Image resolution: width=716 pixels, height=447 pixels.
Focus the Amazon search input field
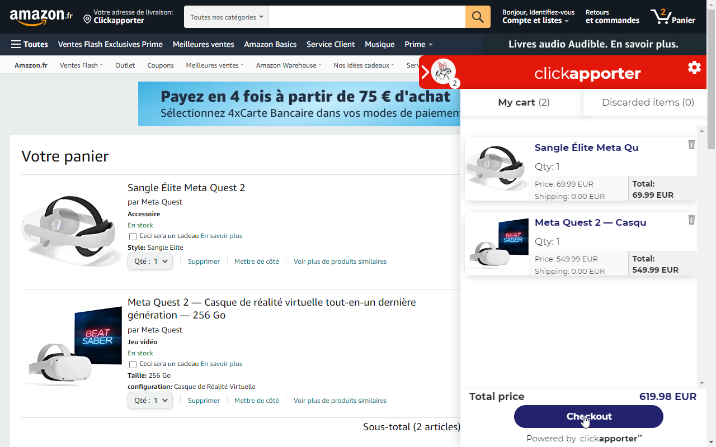367,17
